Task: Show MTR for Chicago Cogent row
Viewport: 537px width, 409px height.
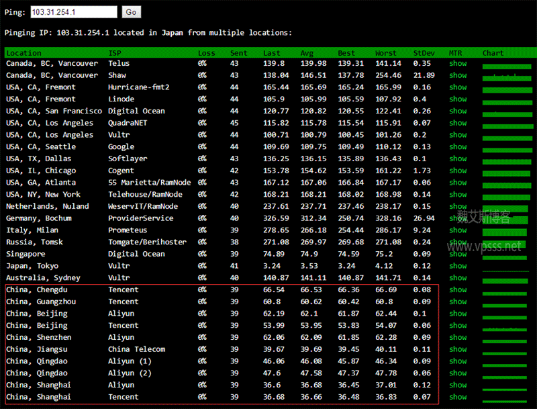Action: pyautogui.click(x=458, y=171)
